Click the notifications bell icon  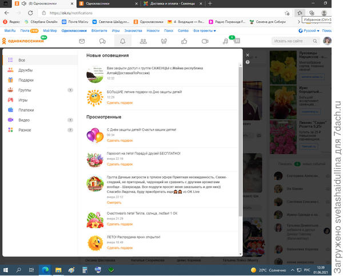[123, 41]
